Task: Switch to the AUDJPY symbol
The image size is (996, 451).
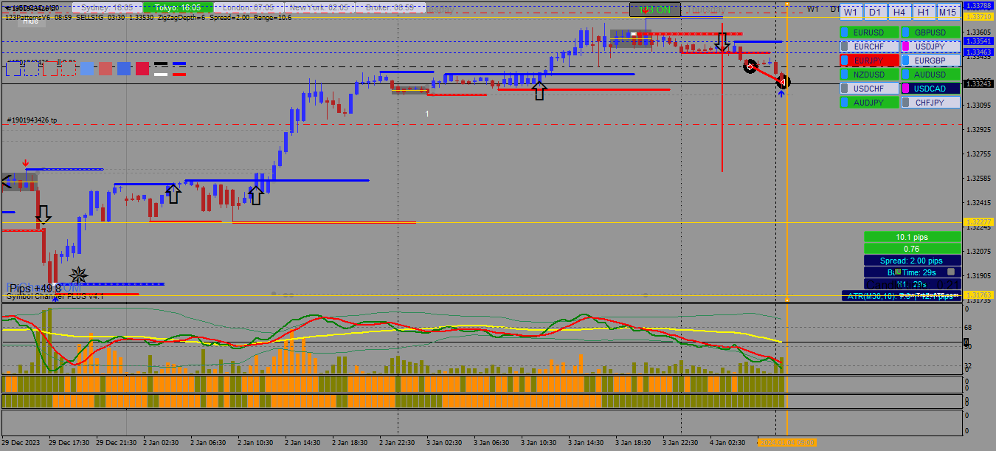Action: [869, 103]
